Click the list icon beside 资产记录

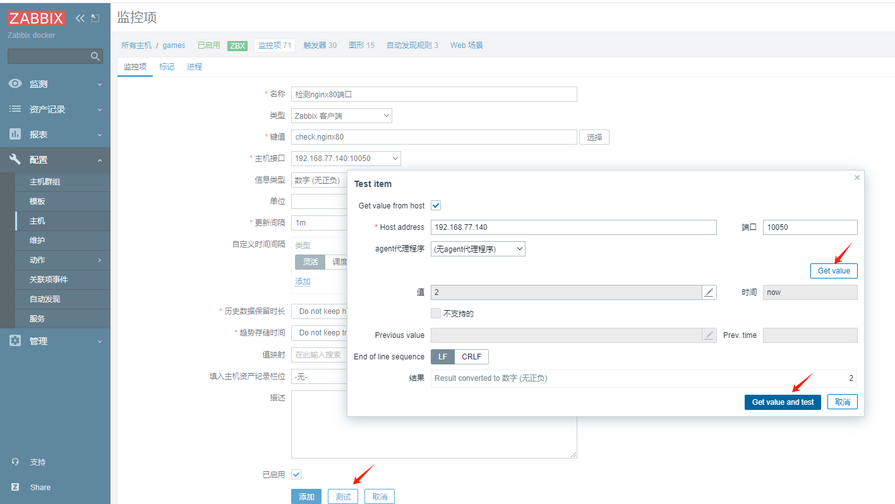coord(15,109)
